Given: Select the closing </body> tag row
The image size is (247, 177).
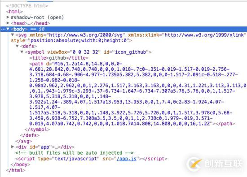Looking at the screenshot, I should pos(20,164).
